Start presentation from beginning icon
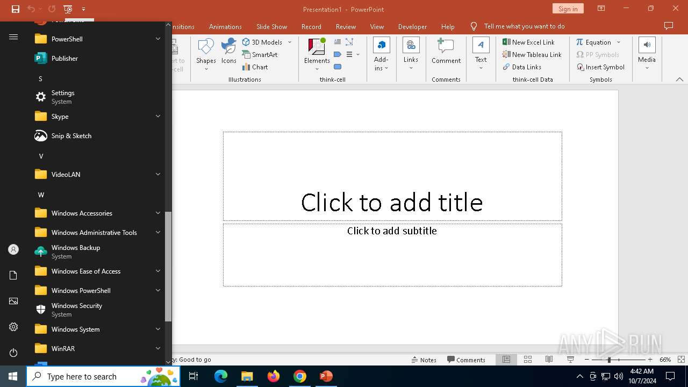The height and width of the screenshot is (387, 688). [68, 9]
